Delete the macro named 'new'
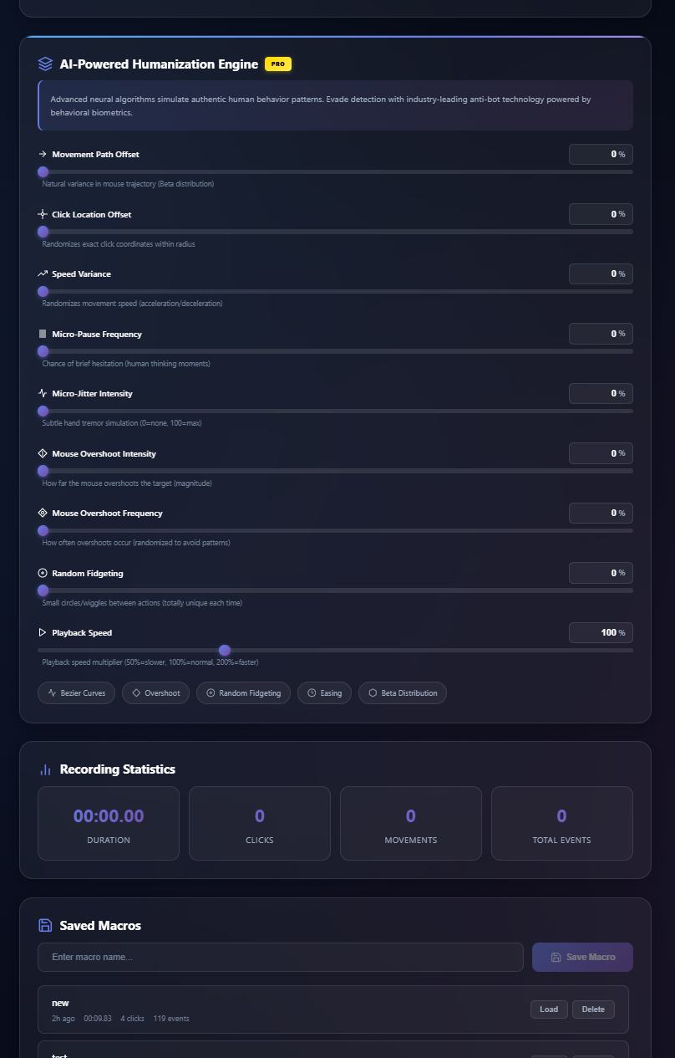The height and width of the screenshot is (1058, 675). (x=593, y=1009)
